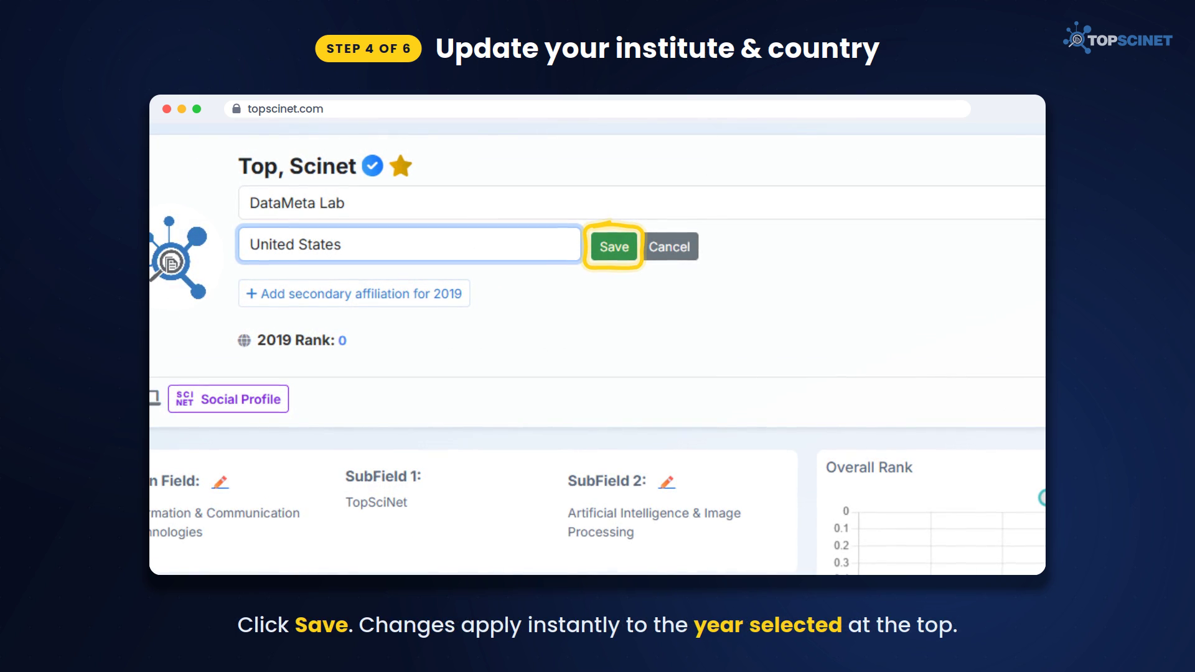Click the gray Cancel button

(x=670, y=246)
